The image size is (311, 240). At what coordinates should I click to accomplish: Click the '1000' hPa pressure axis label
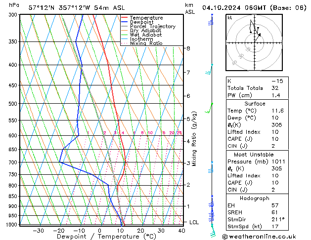click(x=12, y=225)
